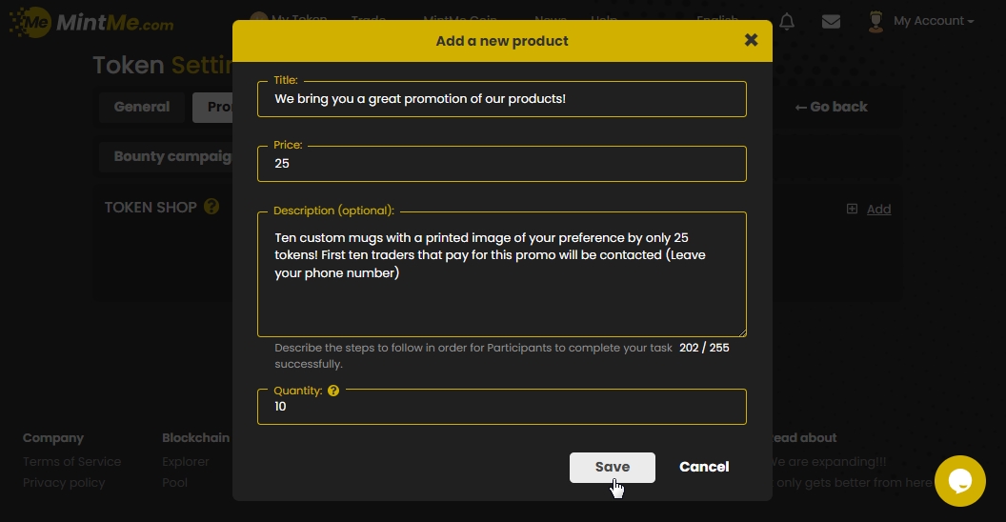Screen dimensions: 1006x522
Task: Expand the My Account dropdown
Action: pyautogui.click(x=933, y=21)
